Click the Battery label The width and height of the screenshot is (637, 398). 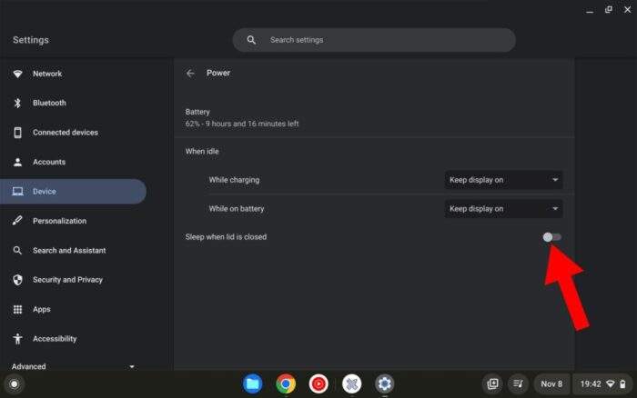pyautogui.click(x=197, y=112)
